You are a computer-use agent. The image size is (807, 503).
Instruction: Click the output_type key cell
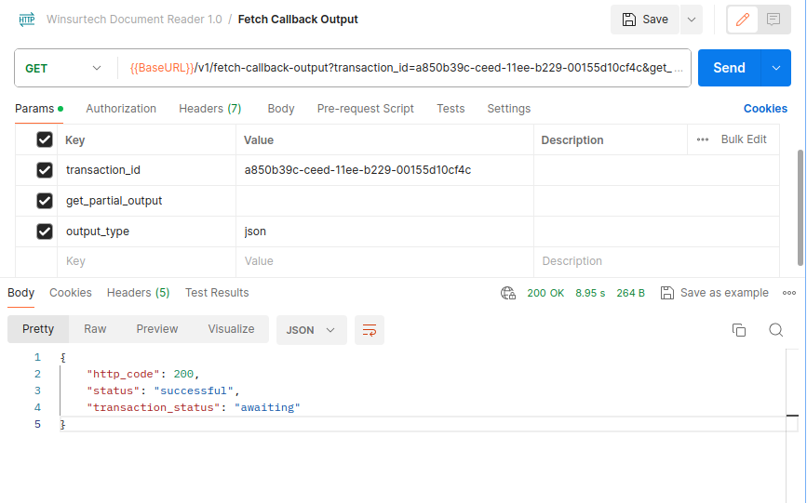tap(147, 231)
